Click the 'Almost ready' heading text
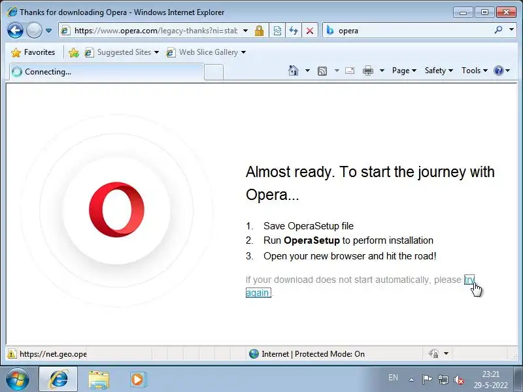This screenshot has width=523, height=392. coord(370,183)
